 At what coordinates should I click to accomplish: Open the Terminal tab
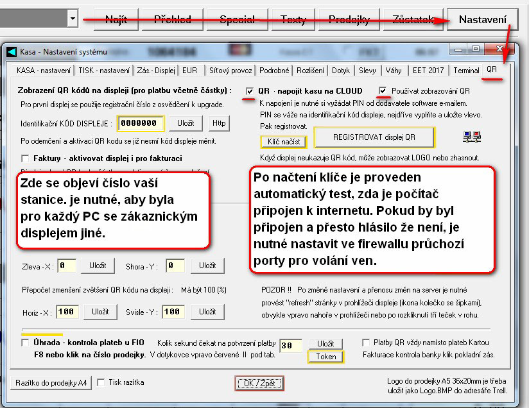click(465, 71)
